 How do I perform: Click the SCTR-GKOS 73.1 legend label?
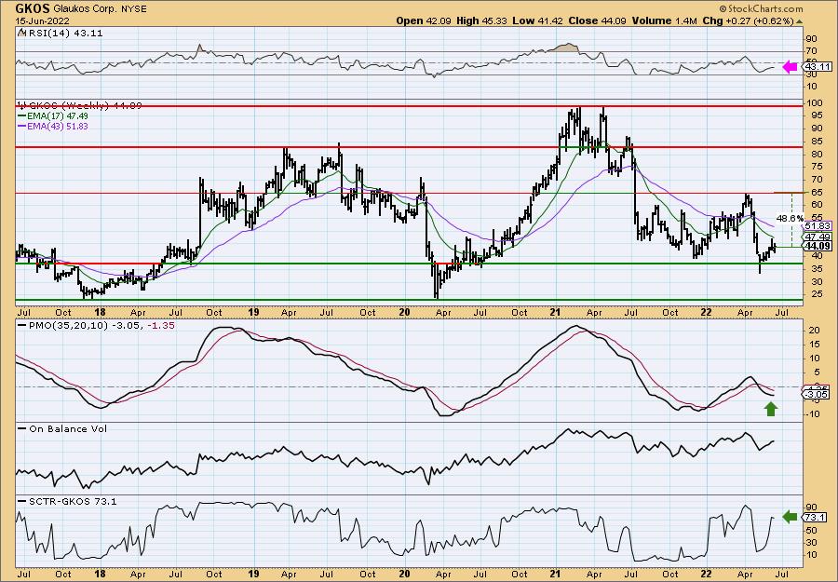[x=67, y=501]
